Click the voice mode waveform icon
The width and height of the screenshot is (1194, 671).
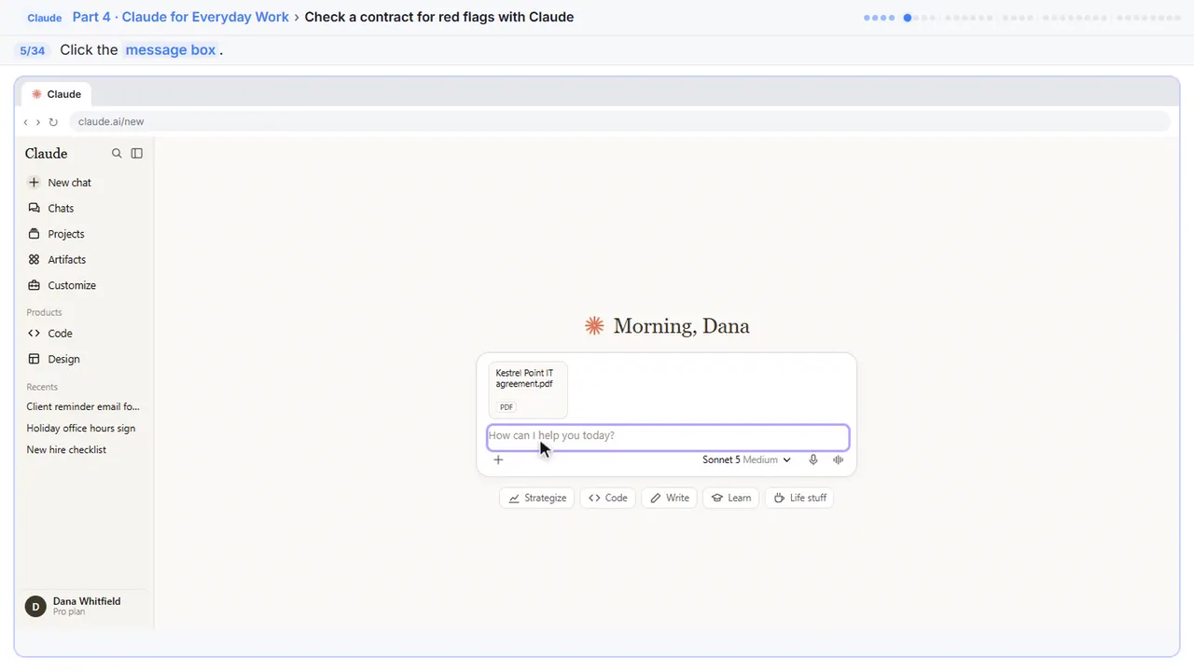pos(838,459)
